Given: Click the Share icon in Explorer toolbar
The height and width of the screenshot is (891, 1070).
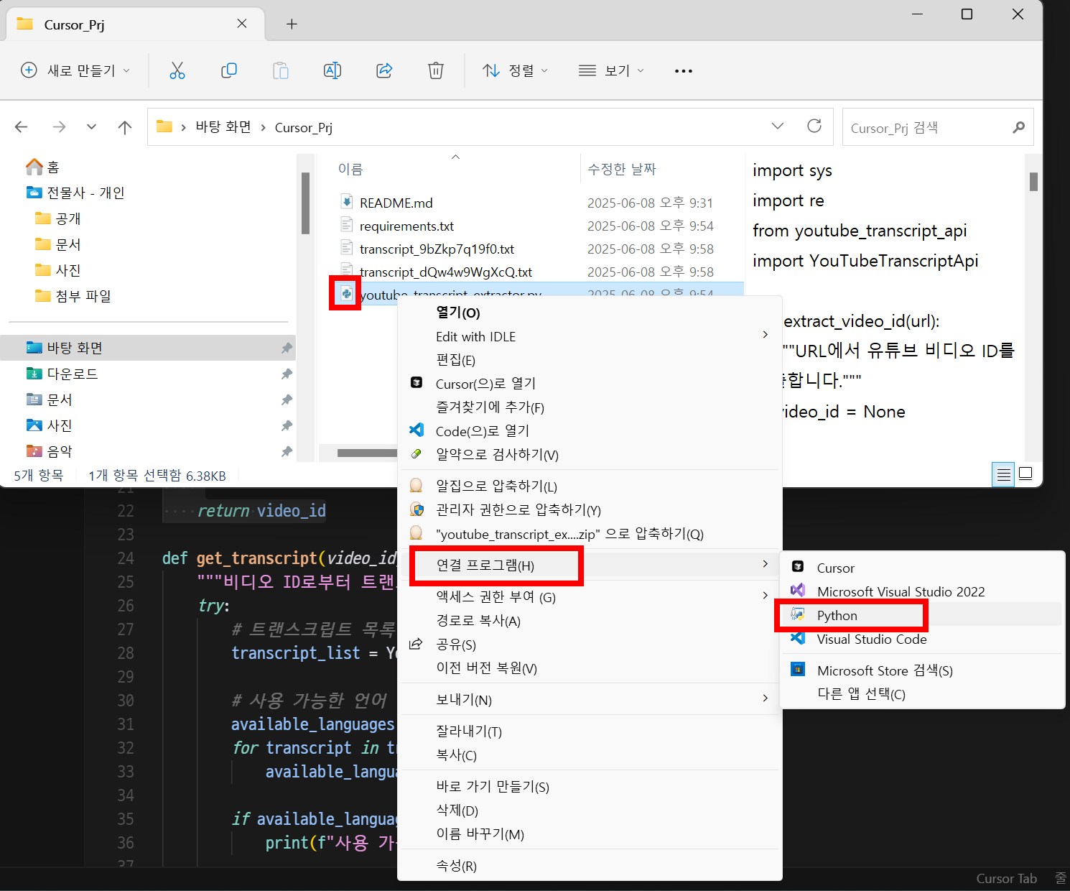Looking at the screenshot, I should [x=384, y=70].
